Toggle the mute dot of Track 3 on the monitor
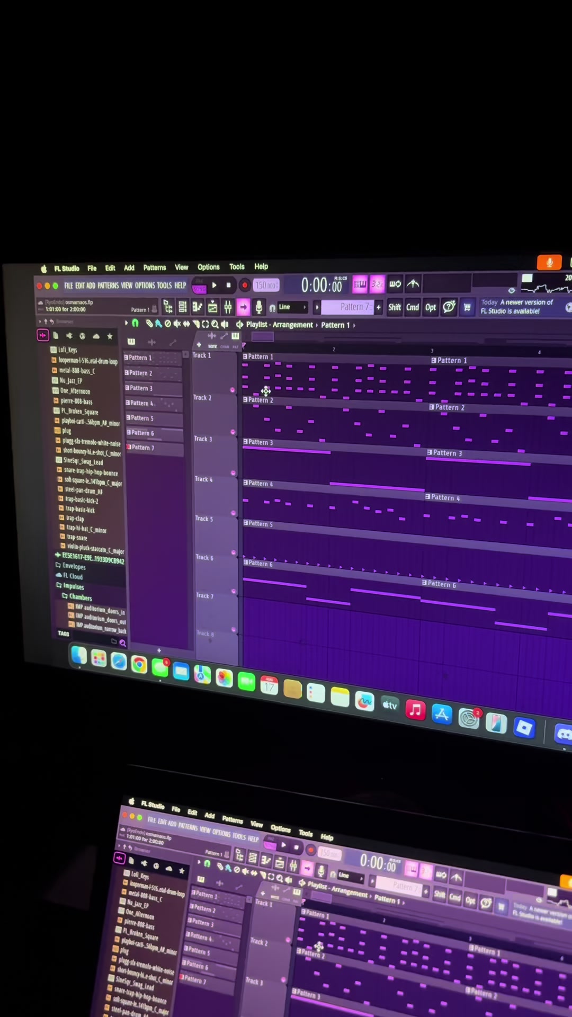Image resolution: width=572 pixels, height=1017 pixels. click(x=233, y=473)
